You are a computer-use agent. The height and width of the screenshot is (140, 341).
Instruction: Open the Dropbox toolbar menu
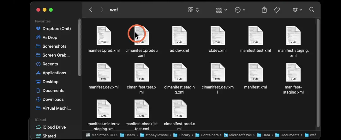pyautogui.click(x=297, y=10)
